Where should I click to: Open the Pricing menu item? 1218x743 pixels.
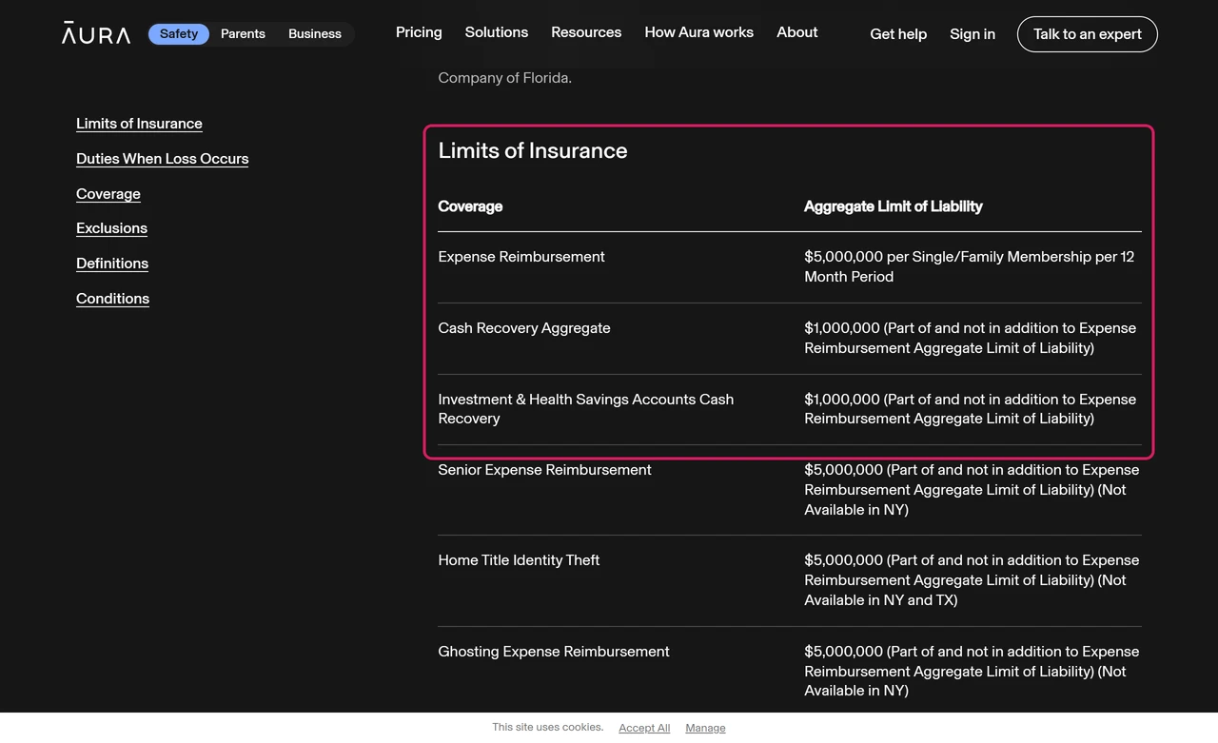[419, 32]
